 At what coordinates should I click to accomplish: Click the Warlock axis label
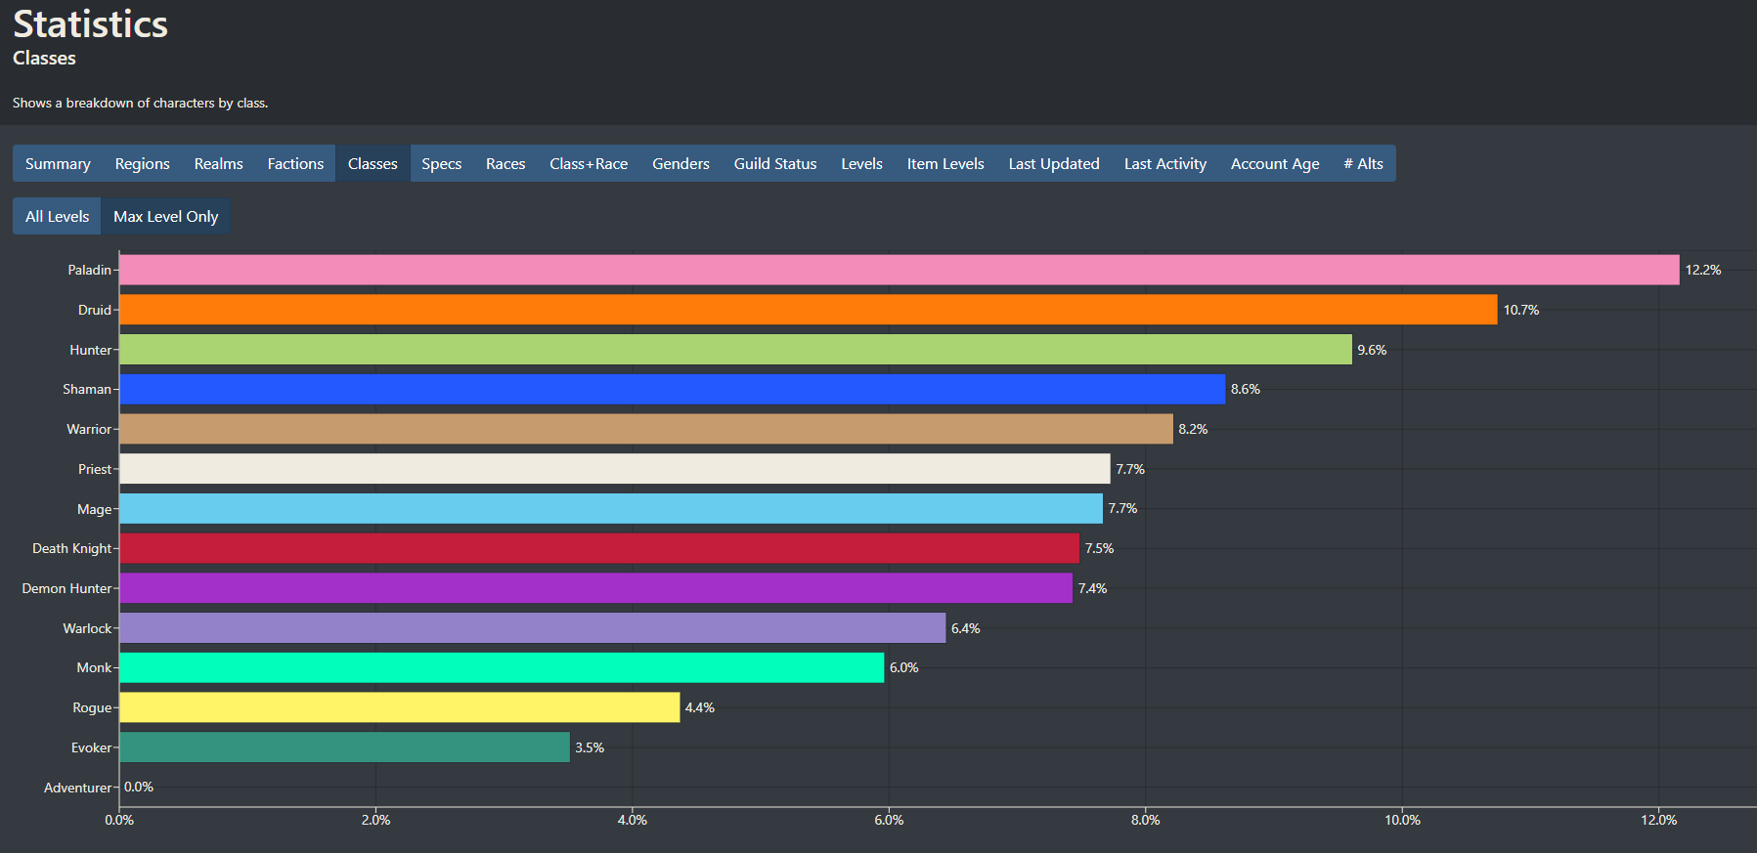87,628
